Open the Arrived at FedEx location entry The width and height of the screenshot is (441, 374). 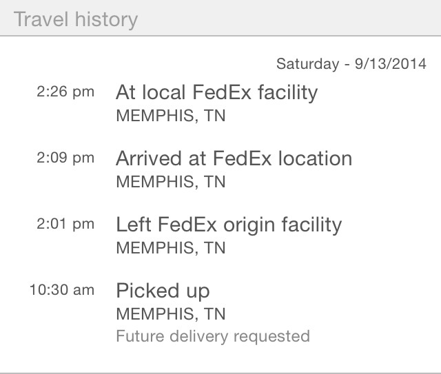click(x=234, y=158)
